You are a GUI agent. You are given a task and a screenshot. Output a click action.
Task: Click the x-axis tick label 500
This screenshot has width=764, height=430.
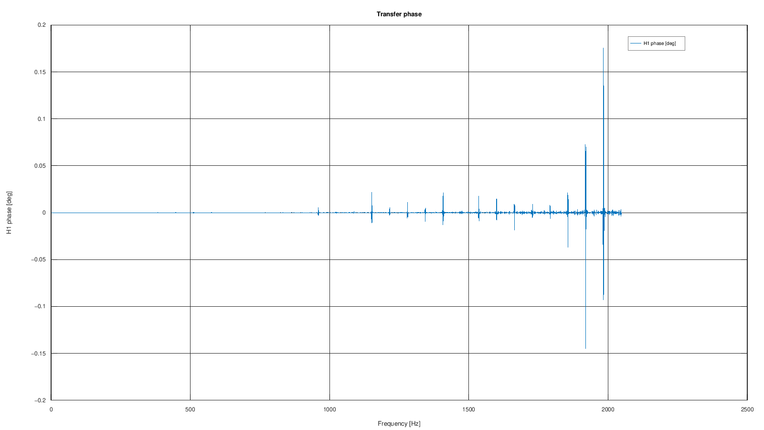click(x=190, y=409)
